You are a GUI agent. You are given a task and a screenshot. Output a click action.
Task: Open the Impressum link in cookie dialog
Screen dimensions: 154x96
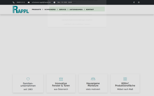87,24
